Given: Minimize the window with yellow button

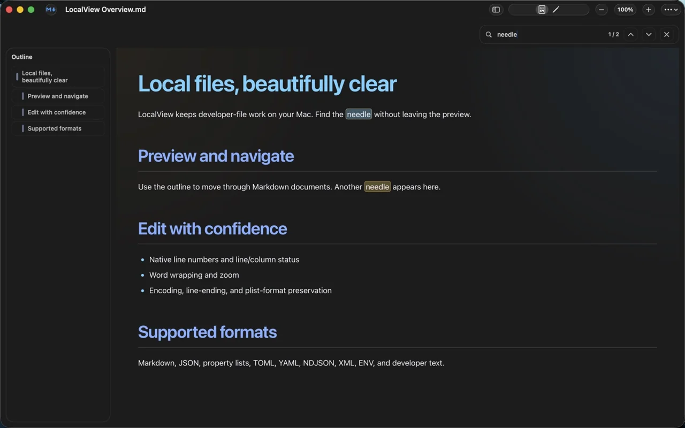Looking at the screenshot, I should point(20,10).
